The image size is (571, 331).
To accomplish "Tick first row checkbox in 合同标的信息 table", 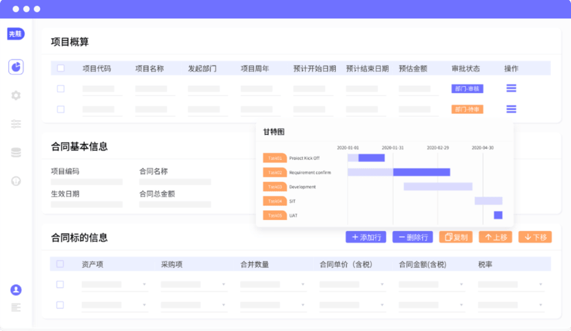I will (x=60, y=284).
